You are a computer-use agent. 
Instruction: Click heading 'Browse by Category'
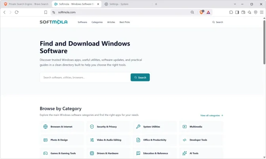(x=60, y=108)
